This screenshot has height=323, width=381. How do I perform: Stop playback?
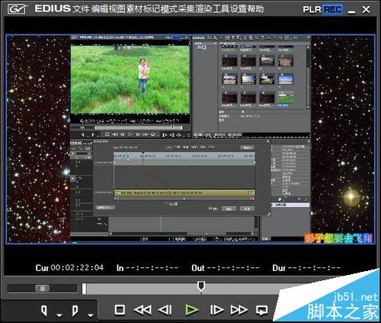click(120, 310)
